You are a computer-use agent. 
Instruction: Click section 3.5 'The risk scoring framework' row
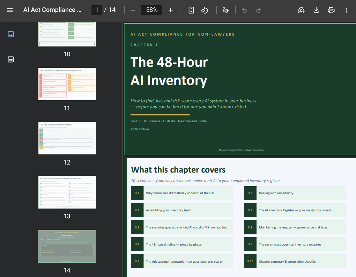coord(181,261)
